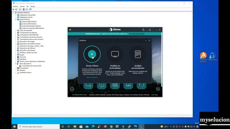
Task: Open the Panda Dome hamburger menu
Action: coord(70,30)
